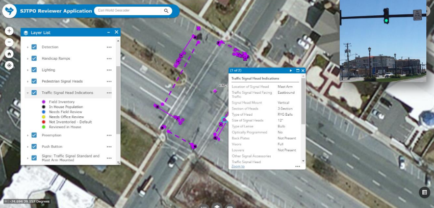434x208 pixels.
Task: Toggle the Detection layer checkbox
Action: click(x=34, y=47)
